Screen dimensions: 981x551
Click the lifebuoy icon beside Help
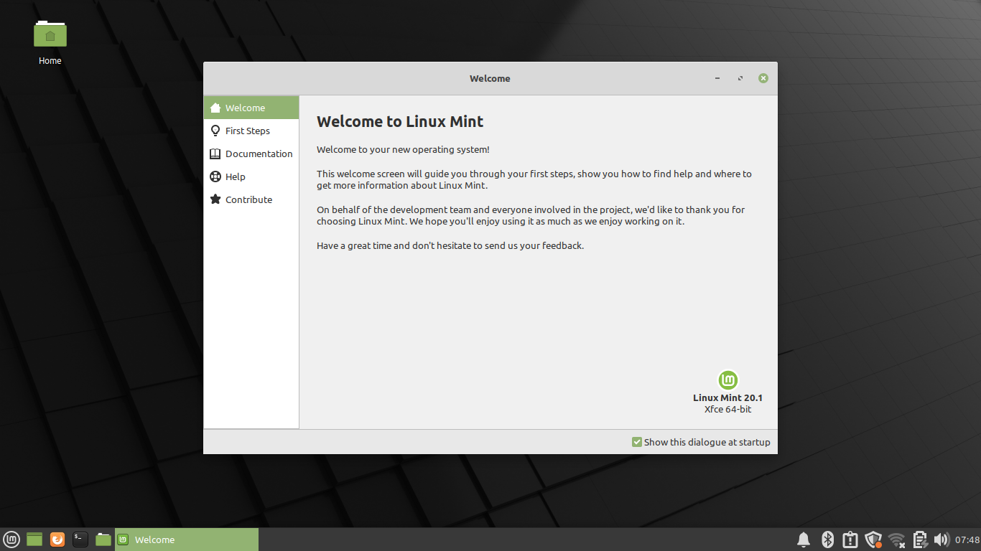[215, 176]
